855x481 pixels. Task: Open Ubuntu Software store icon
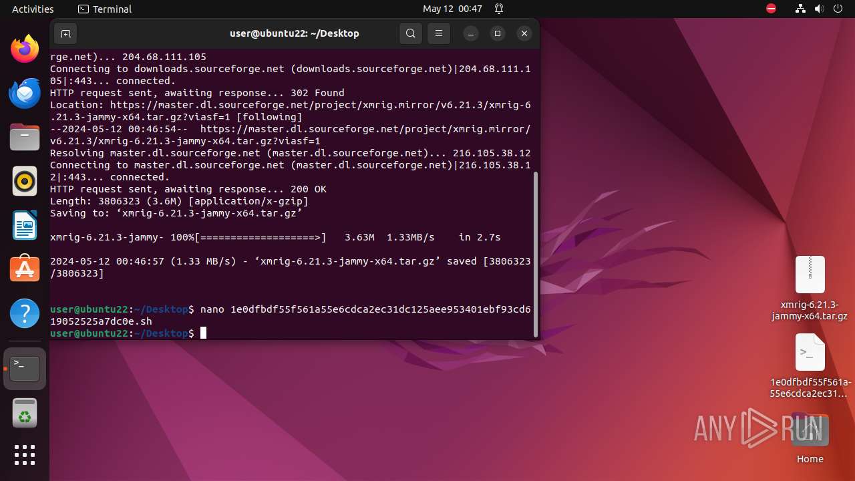(25, 269)
